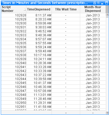Click time value 9:38:03 AM
109x115 pixels.
click(x=43, y=27)
